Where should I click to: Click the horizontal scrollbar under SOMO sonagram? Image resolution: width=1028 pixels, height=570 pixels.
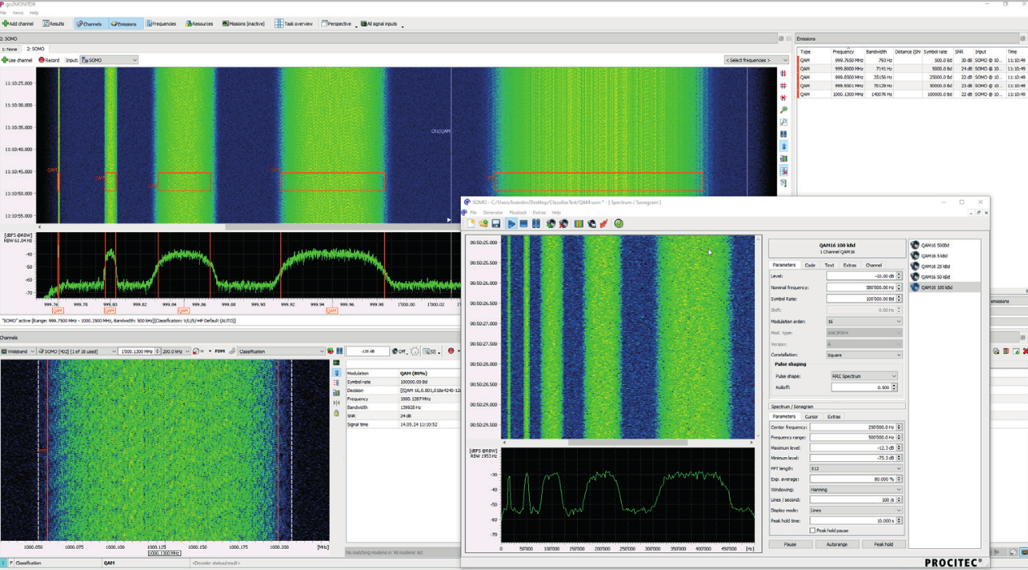(627, 443)
